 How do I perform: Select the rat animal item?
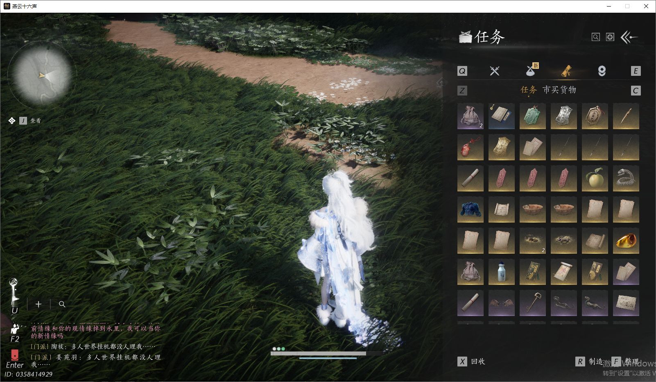coord(564,241)
